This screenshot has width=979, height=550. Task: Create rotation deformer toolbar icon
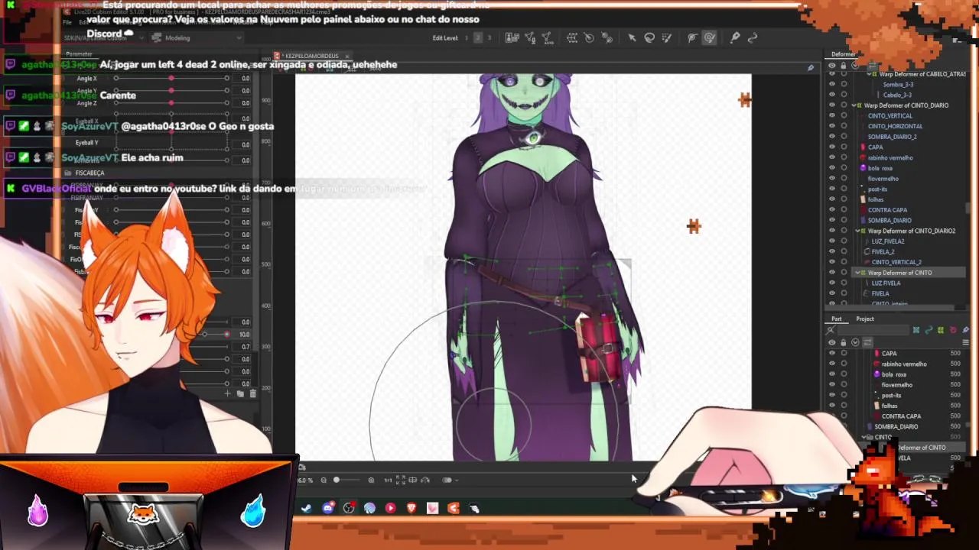[589, 37]
